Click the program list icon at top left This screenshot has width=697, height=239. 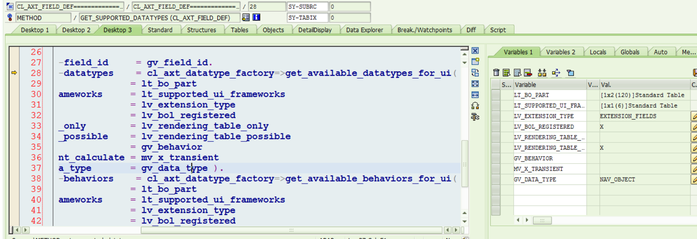click(x=10, y=6)
